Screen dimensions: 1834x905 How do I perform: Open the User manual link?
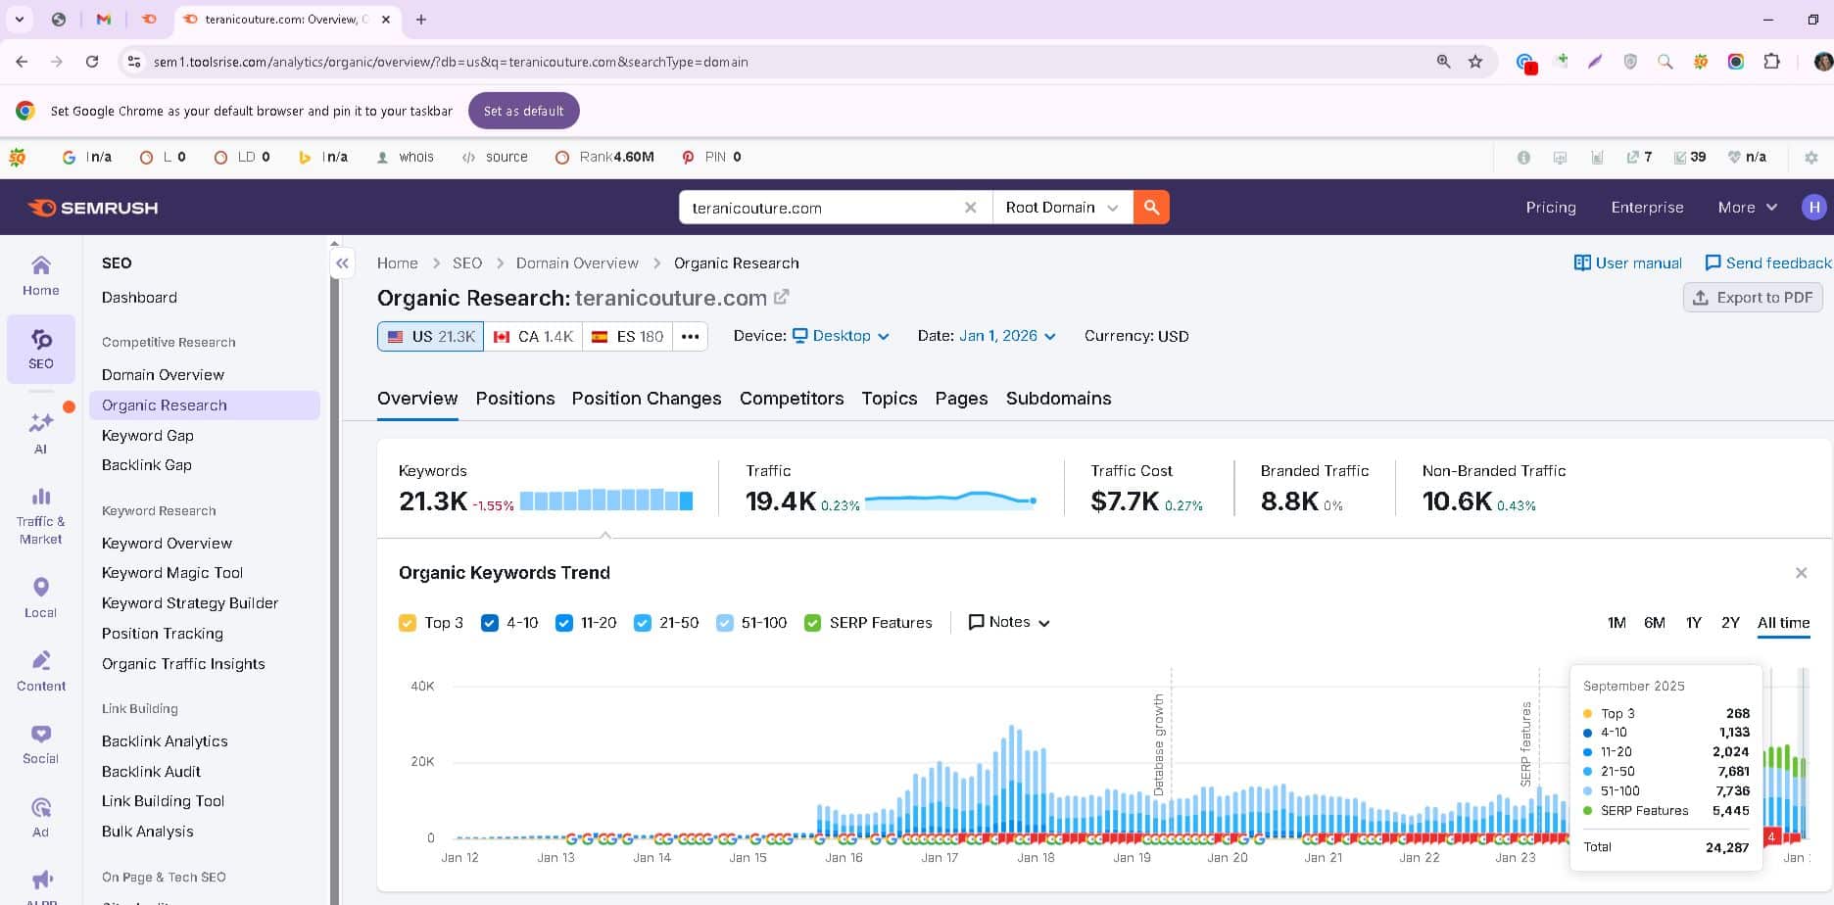[x=1627, y=263]
